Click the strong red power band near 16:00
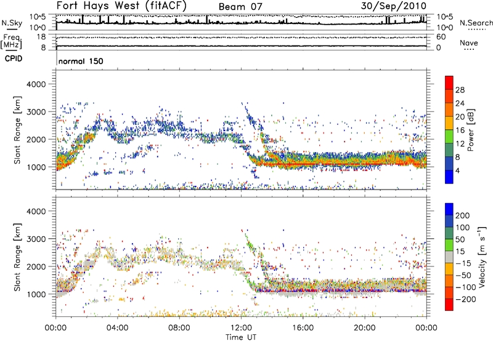The image size is (493, 341). [303, 164]
